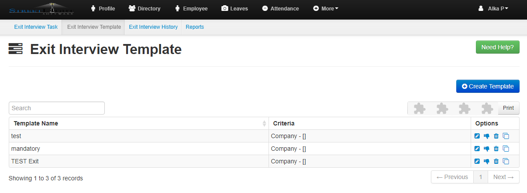Open Attendance from top navigation

(x=280, y=8)
